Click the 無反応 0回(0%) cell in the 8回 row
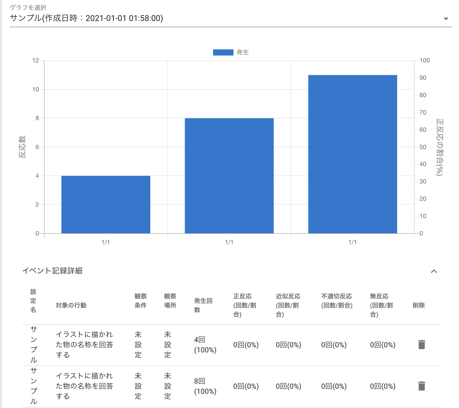This screenshot has width=459, height=408. (383, 386)
